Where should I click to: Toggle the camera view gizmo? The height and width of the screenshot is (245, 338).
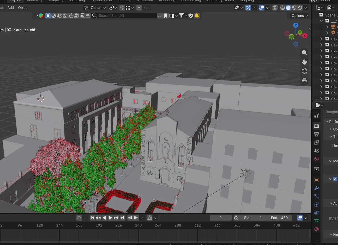(304, 71)
